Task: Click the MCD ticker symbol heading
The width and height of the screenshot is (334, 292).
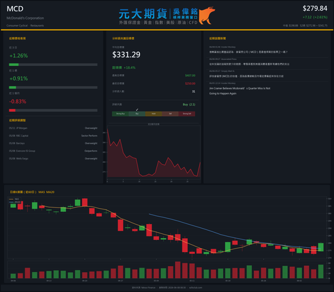Action: 15,9
